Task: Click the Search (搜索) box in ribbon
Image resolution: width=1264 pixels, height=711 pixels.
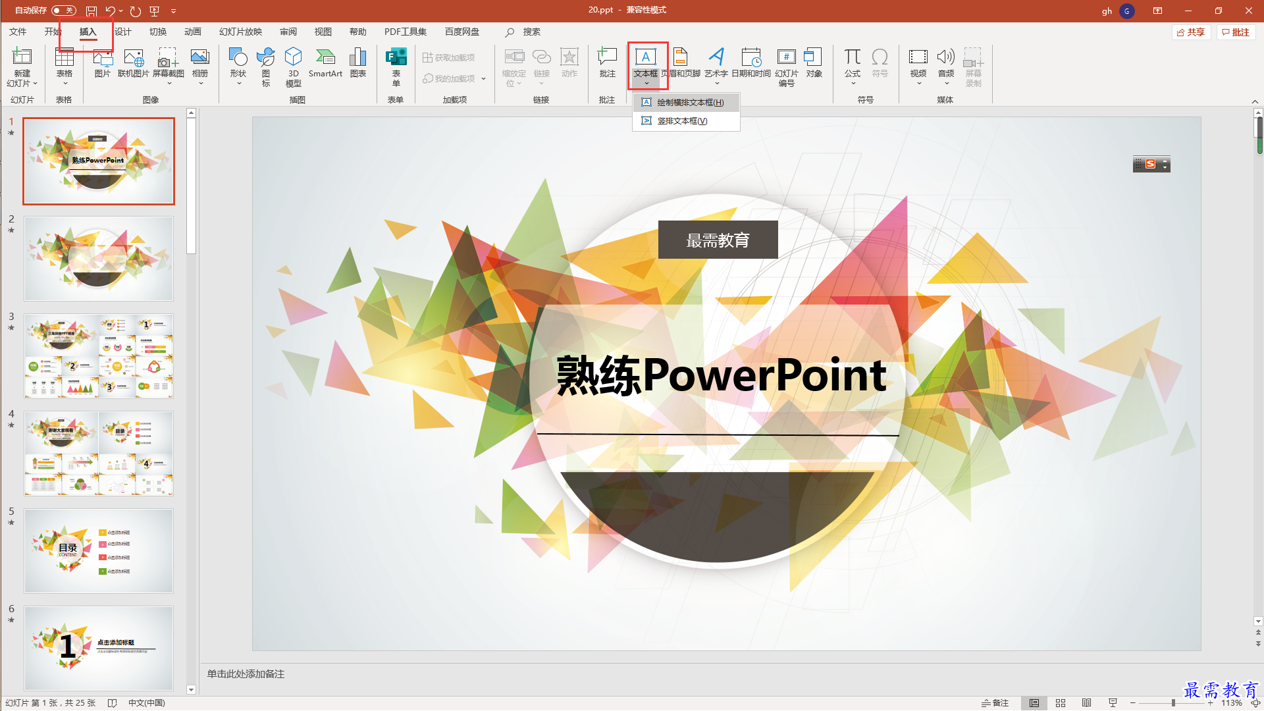Action: click(x=523, y=32)
